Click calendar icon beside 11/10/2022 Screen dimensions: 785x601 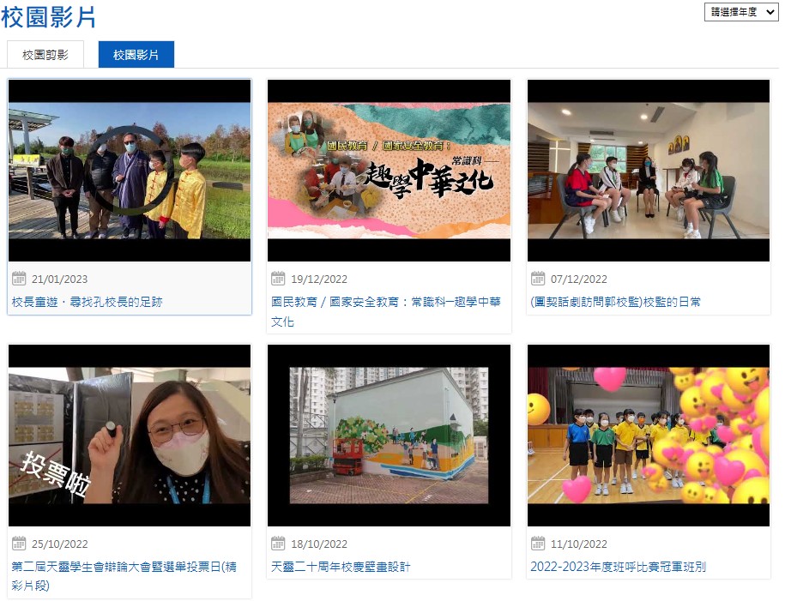pyautogui.click(x=538, y=544)
